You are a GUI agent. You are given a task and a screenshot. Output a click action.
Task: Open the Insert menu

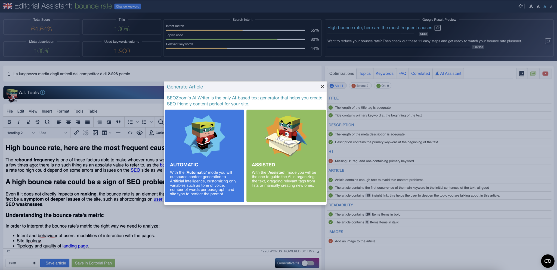tap(47, 111)
